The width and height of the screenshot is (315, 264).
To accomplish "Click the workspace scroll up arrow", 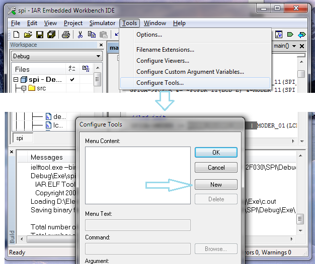I will [98, 68].
